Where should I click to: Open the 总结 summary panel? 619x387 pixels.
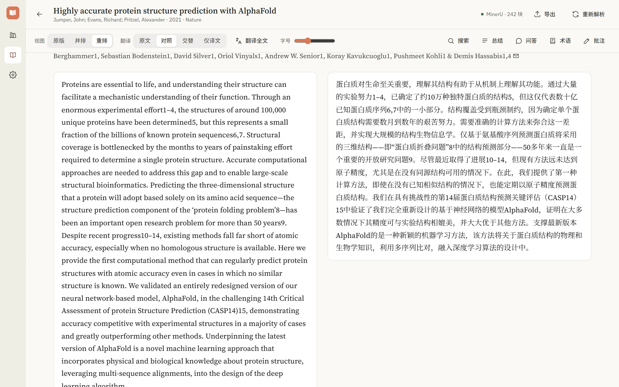[x=493, y=41]
